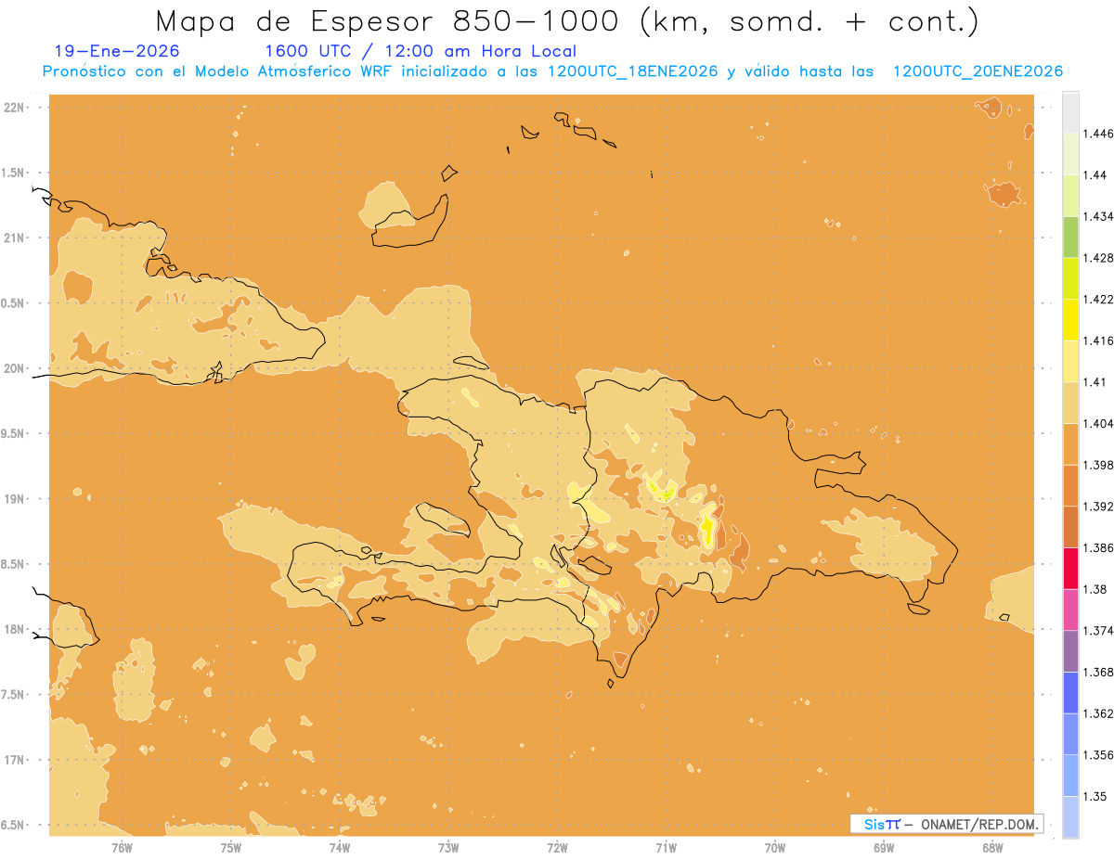Click the '1.386' colorbar value
This screenshot has height=860, width=1114.
coord(1098,547)
